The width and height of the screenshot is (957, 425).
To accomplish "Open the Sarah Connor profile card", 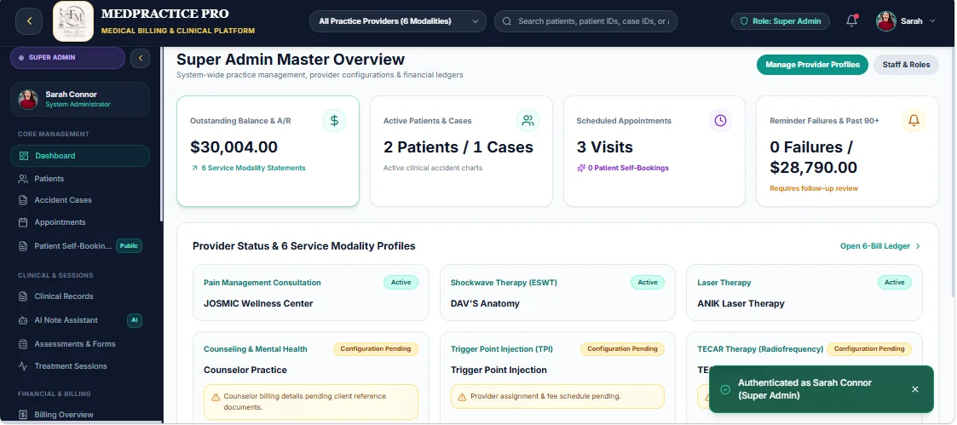I will point(80,99).
